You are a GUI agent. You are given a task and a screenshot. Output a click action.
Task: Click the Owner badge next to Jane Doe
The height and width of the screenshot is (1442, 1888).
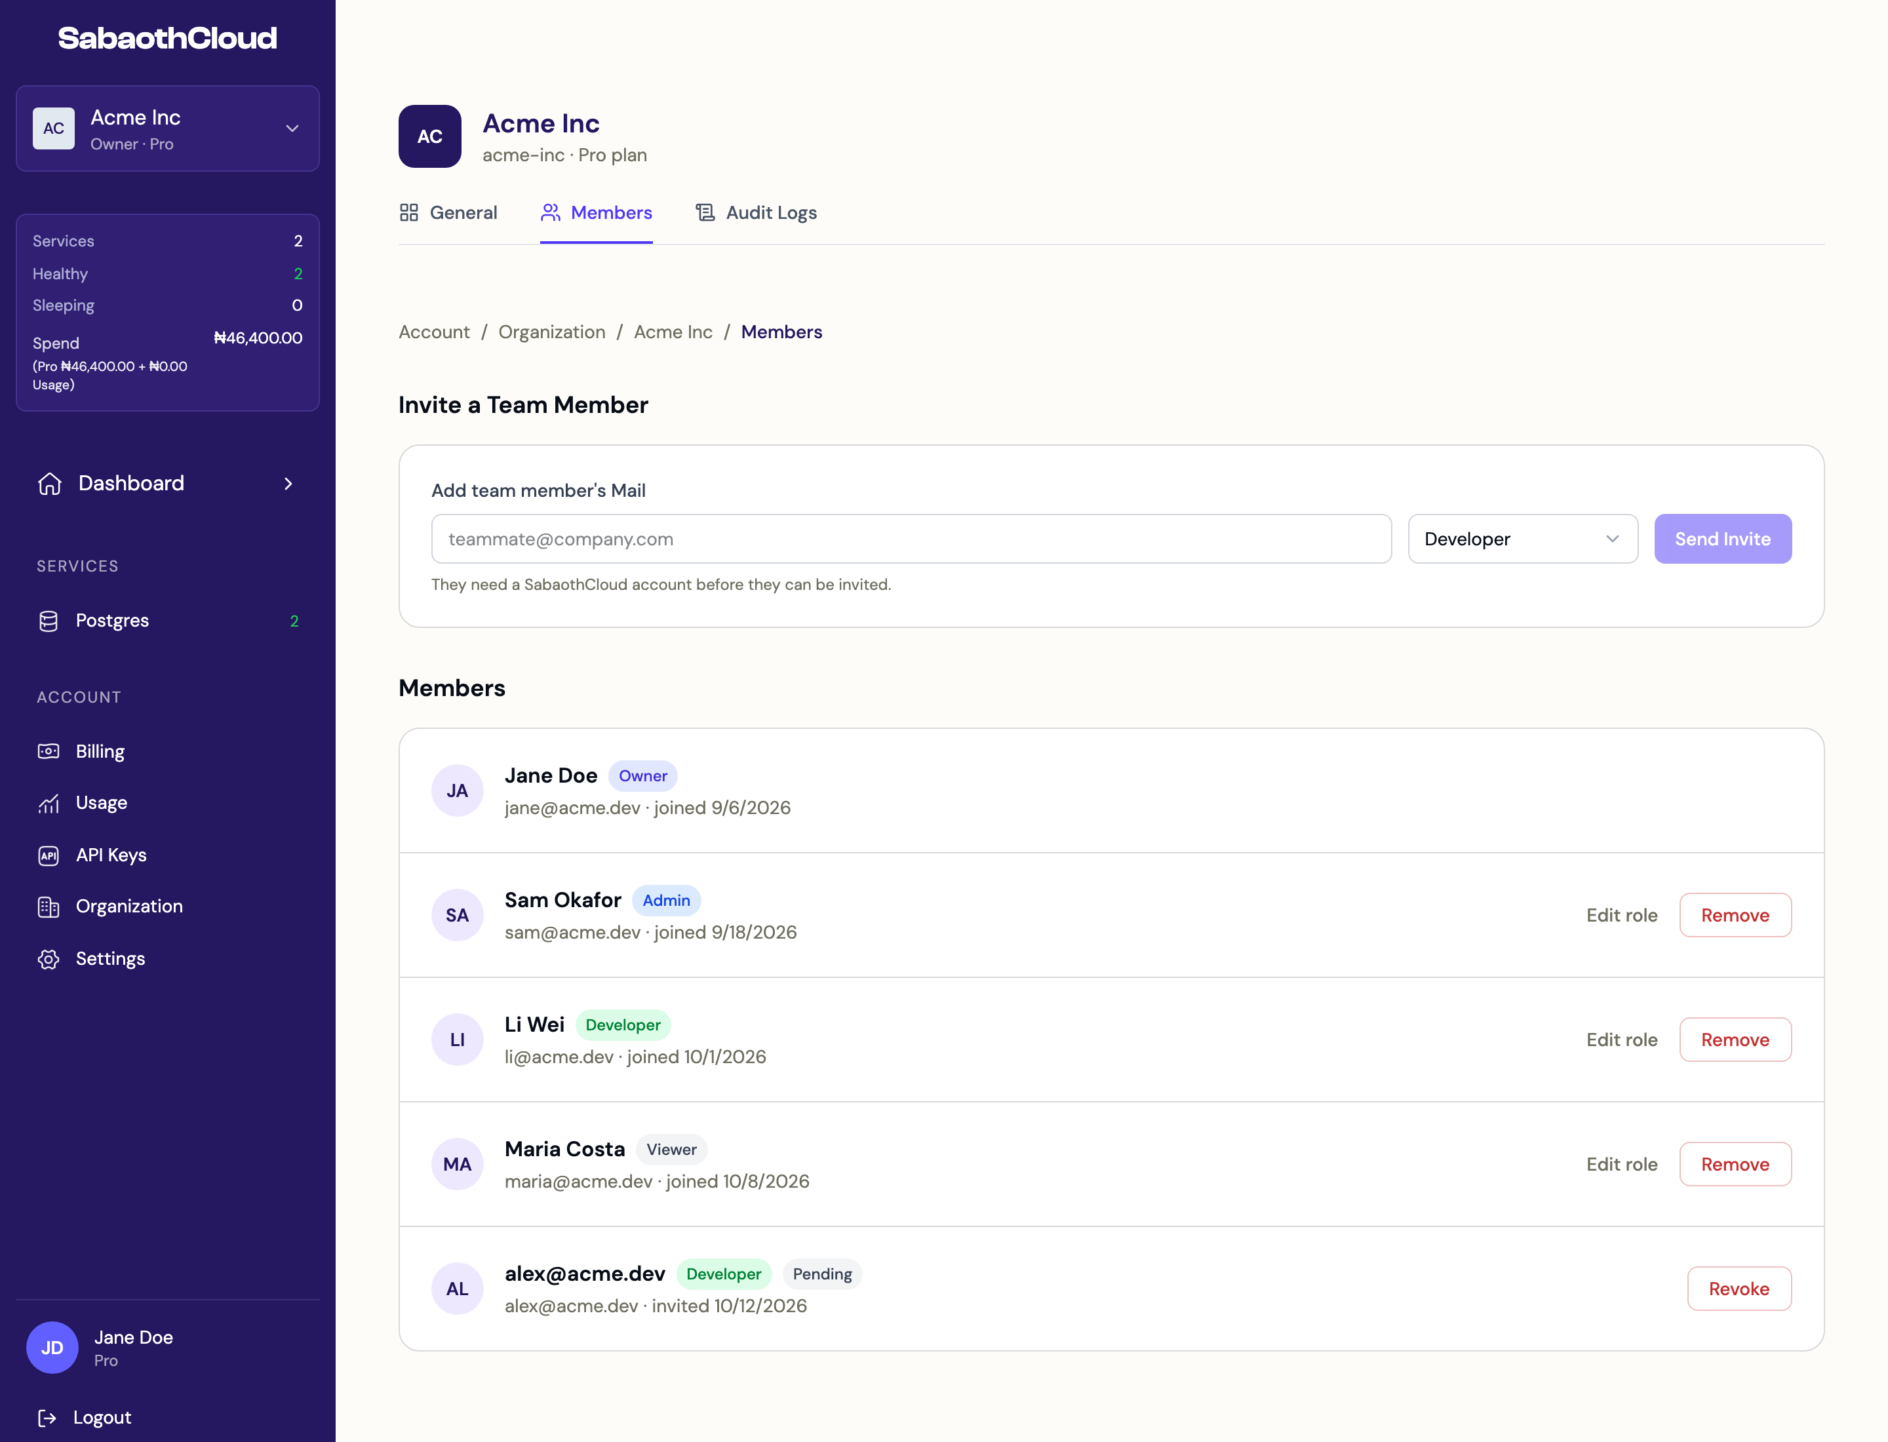pyautogui.click(x=642, y=776)
